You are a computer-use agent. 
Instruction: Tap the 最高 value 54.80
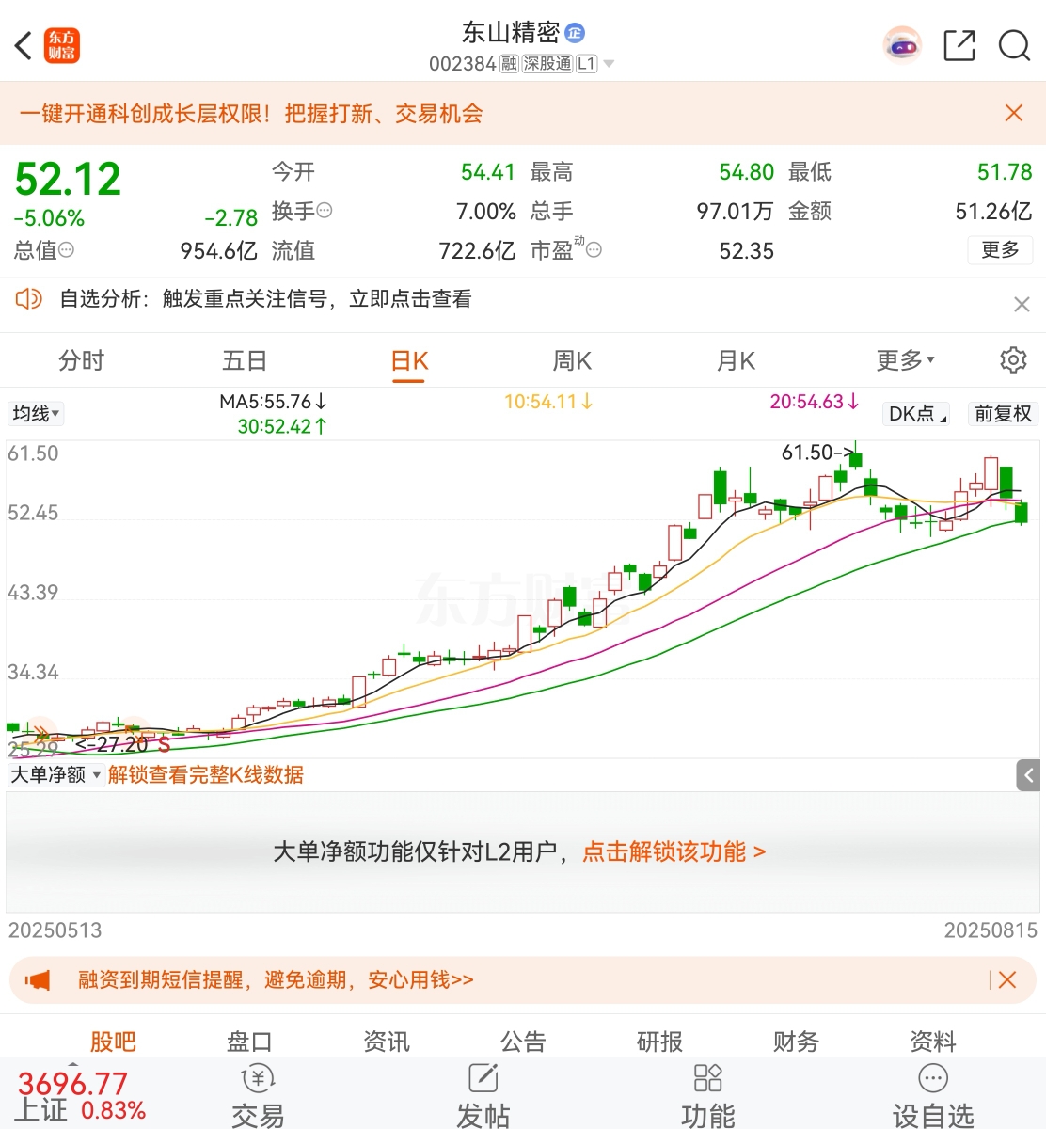746,172
